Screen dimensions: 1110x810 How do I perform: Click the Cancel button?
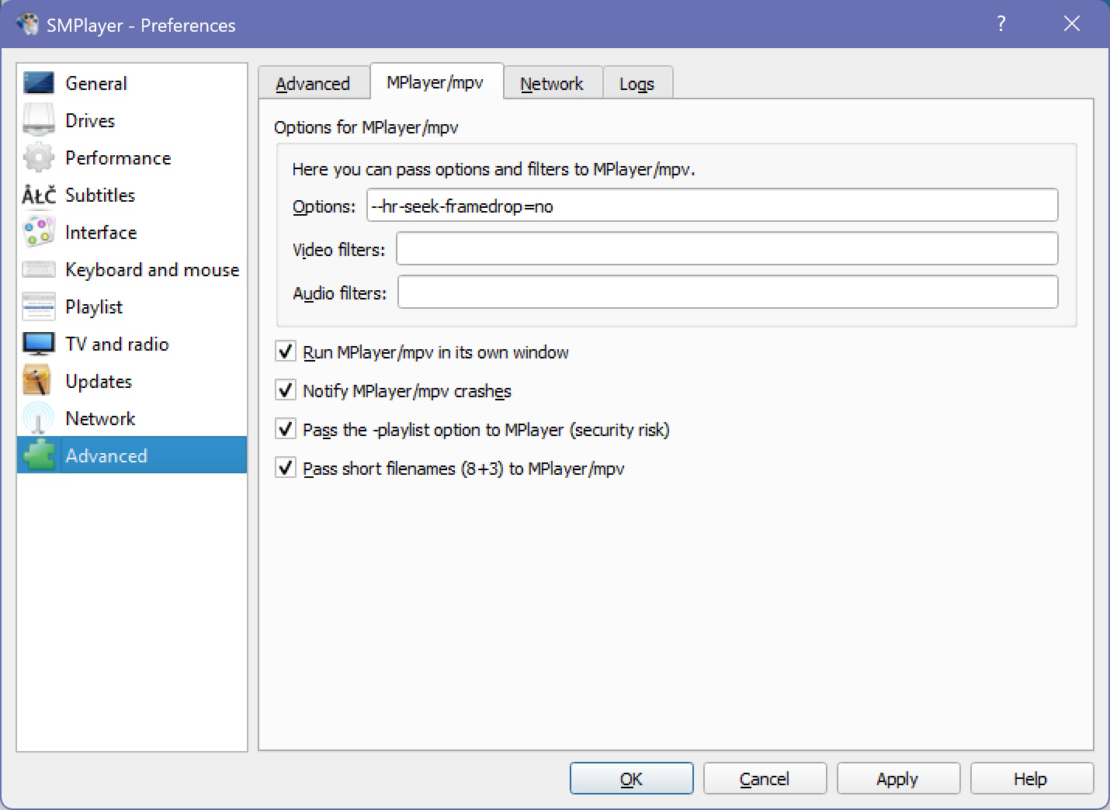764,778
